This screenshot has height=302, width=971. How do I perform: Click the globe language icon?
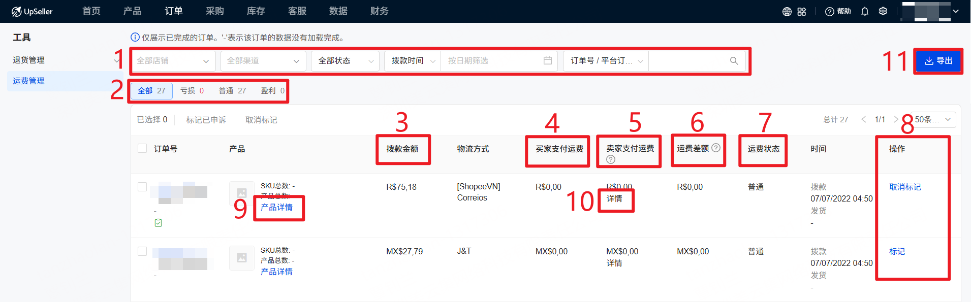[787, 12]
